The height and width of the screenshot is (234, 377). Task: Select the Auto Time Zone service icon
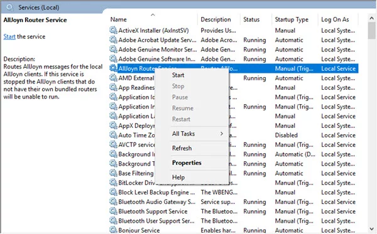point(113,135)
